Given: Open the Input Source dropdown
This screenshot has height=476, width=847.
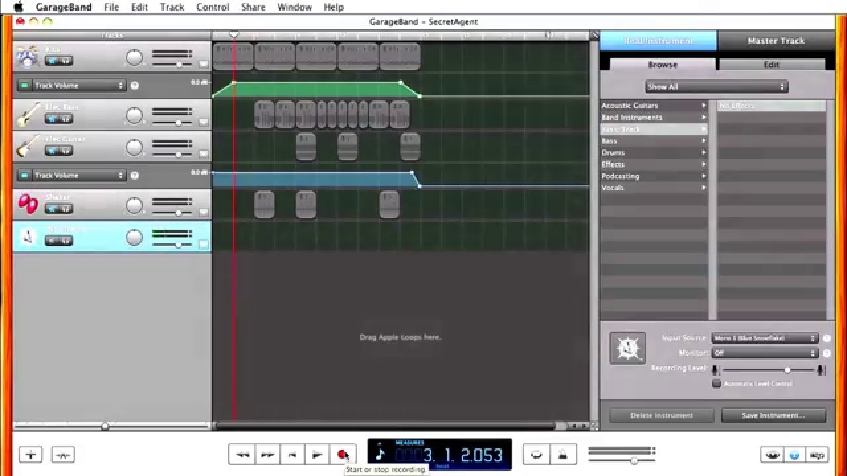Looking at the screenshot, I should (764, 338).
